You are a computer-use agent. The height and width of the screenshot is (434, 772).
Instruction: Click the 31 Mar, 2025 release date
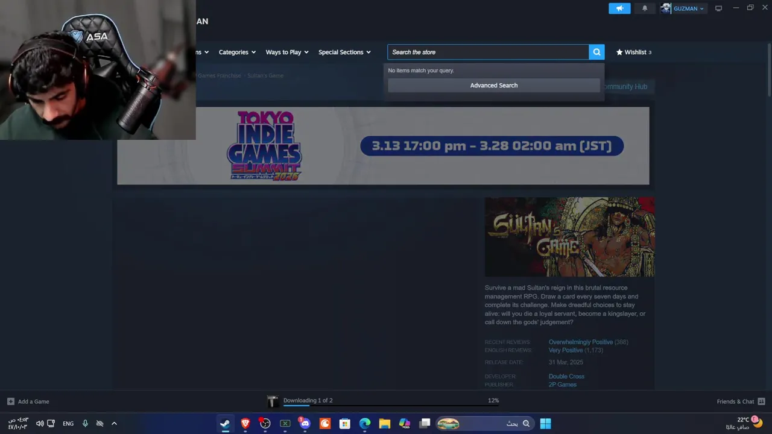coord(566,362)
